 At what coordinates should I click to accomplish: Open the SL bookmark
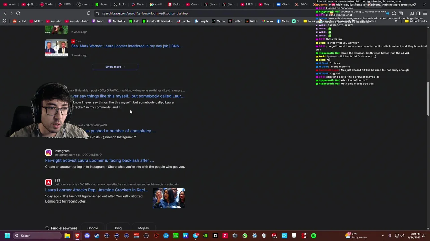coord(296,21)
